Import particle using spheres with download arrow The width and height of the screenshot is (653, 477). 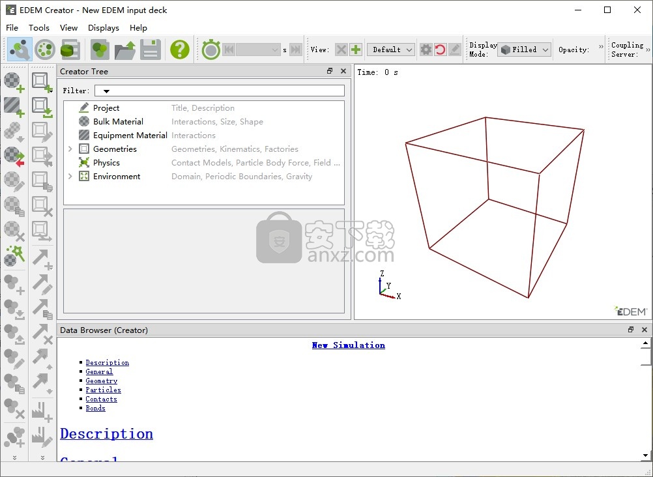14,309
